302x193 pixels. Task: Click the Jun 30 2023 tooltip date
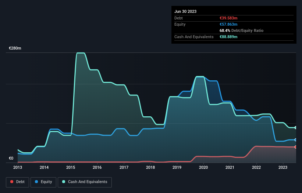click(185, 11)
